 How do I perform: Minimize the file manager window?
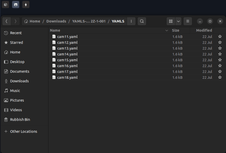tap(200, 21)
